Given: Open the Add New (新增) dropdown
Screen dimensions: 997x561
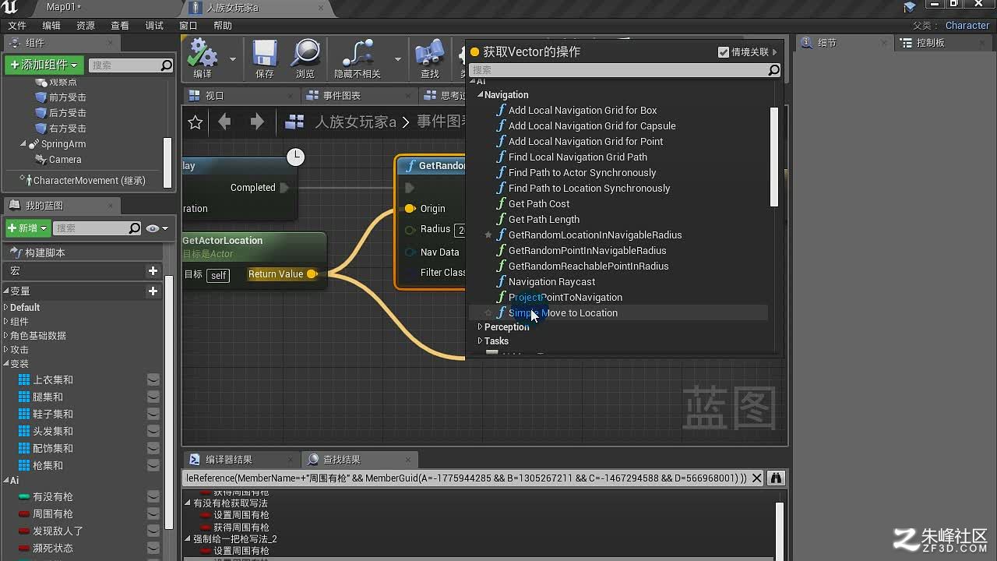Looking at the screenshot, I should point(28,228).
